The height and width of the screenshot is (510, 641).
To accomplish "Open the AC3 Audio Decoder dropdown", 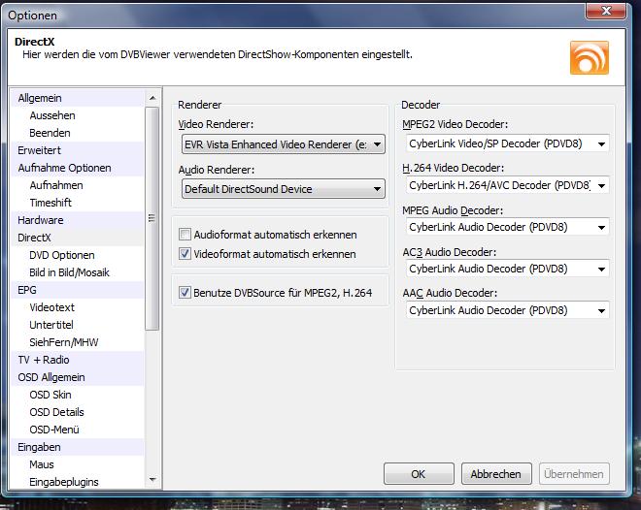I will (507, 269).
